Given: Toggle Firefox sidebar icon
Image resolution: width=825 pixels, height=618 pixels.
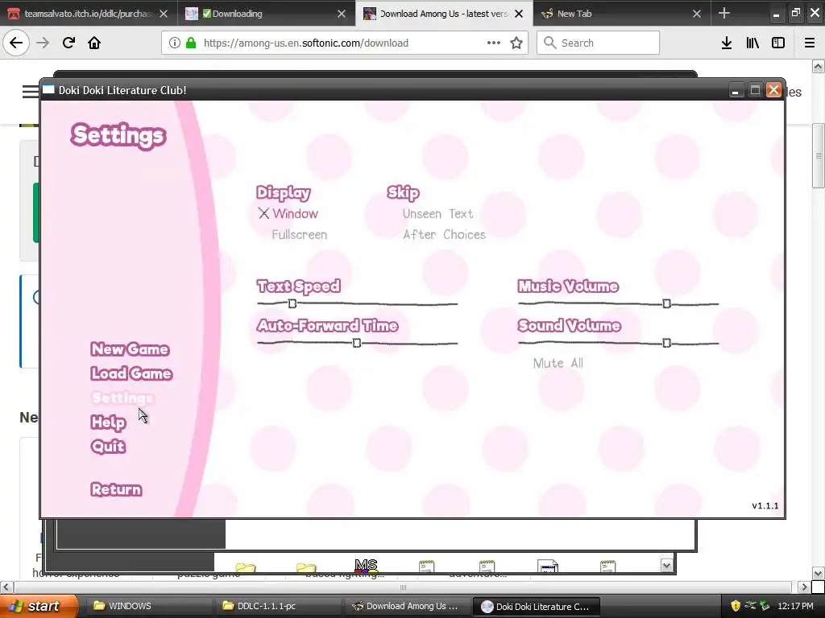Looking at the screenshot, I should pos(778,43).
